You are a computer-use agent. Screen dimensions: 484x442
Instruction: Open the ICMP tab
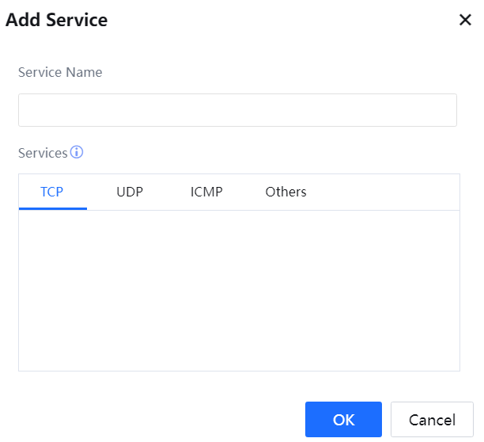pyautogui.click(x=206, y=192)
